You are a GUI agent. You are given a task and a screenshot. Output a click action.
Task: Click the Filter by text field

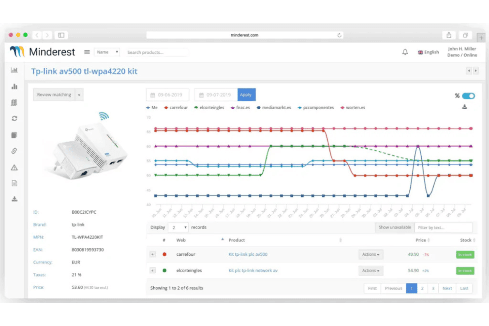444,227
